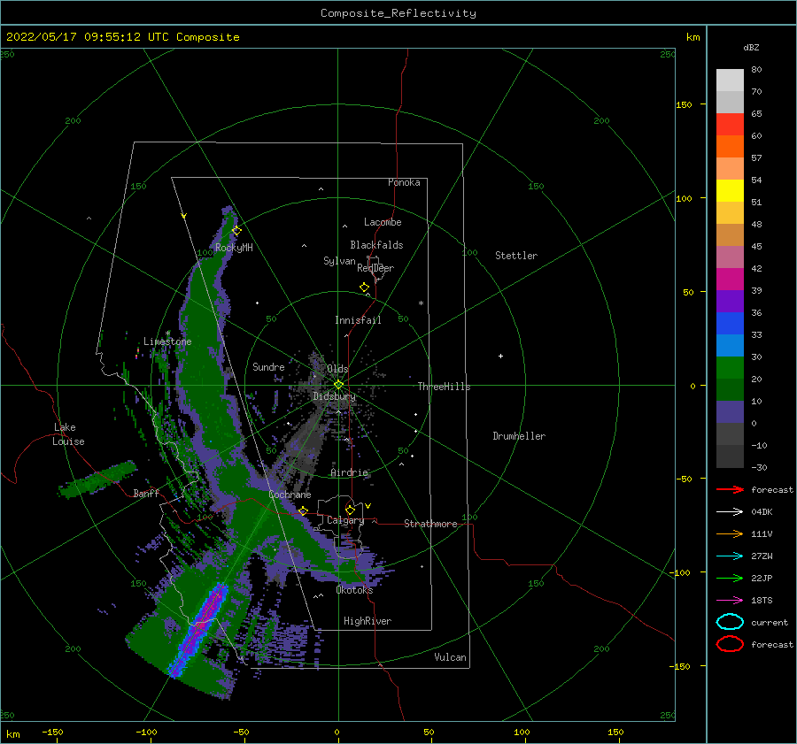The width and height of the screenshot is (797, 744).
Task: Click the white 04DK arrow icon
Action: tap(730, 512)
